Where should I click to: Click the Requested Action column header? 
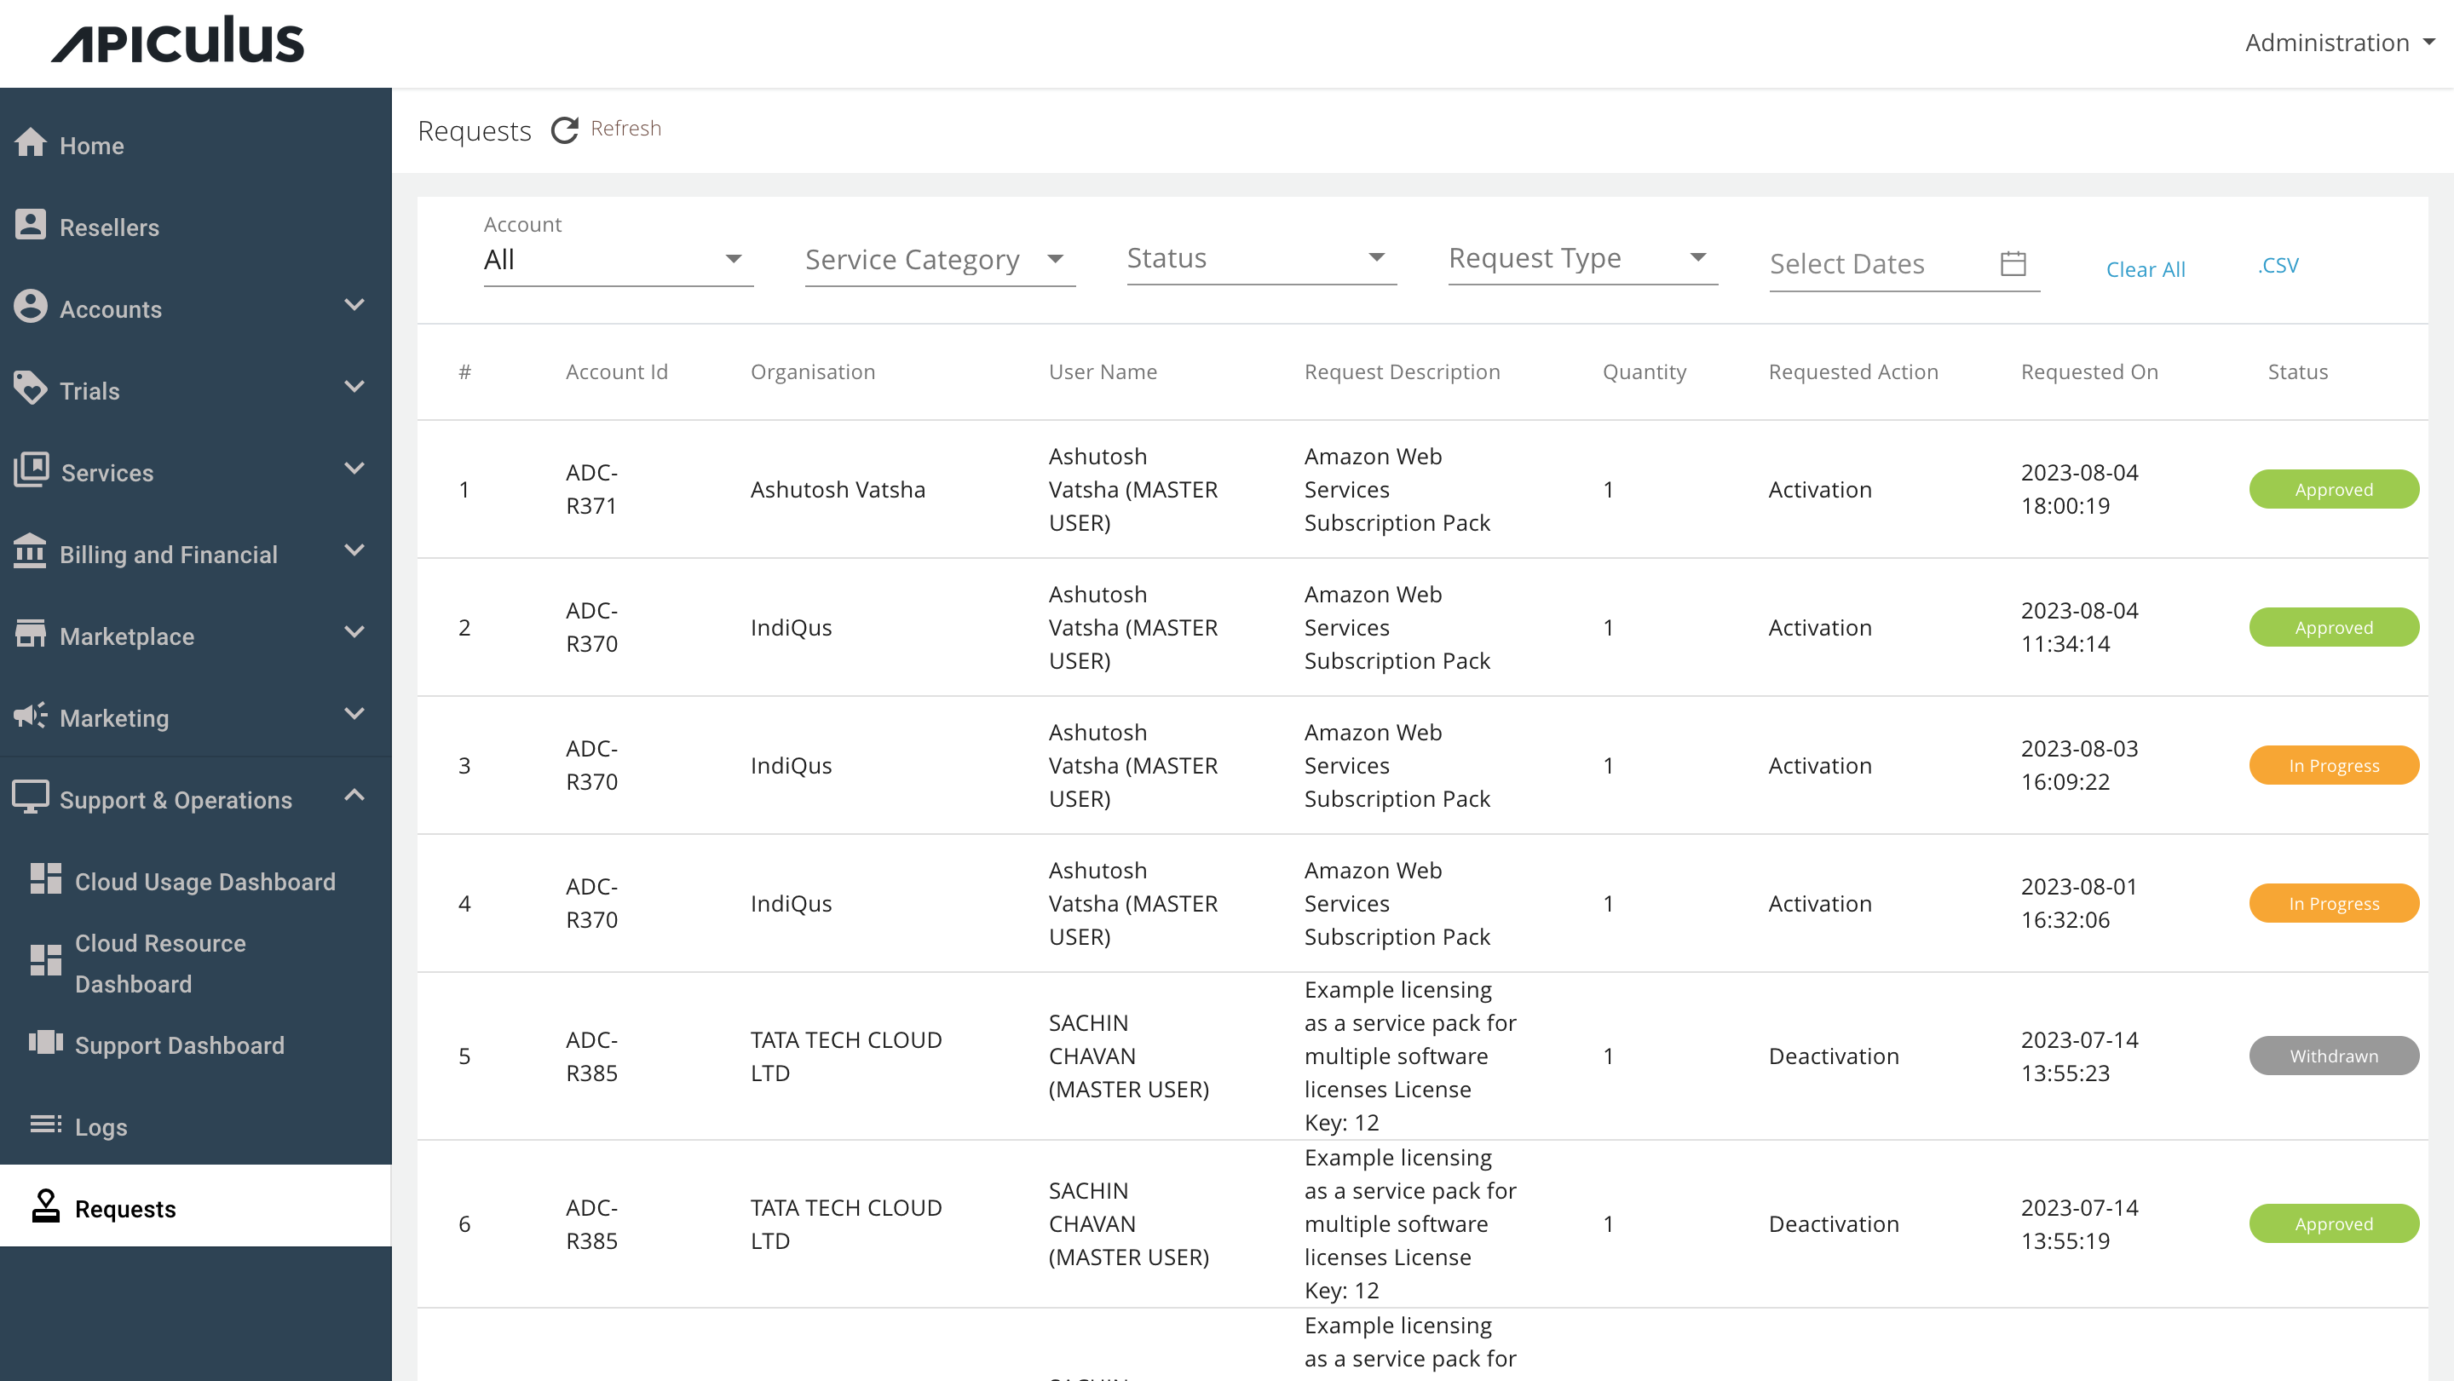(x=1853, y=372)
